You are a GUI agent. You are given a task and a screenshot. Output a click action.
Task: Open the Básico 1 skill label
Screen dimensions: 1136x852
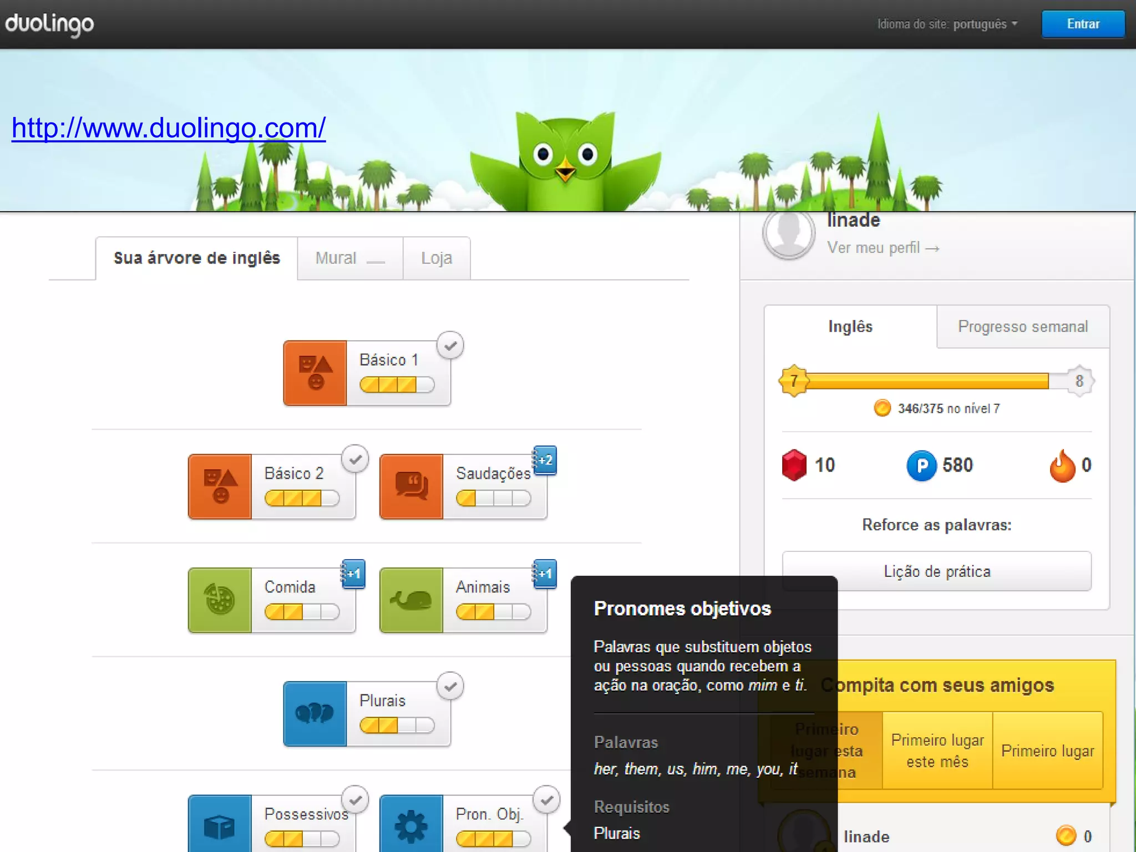[388, 360]
